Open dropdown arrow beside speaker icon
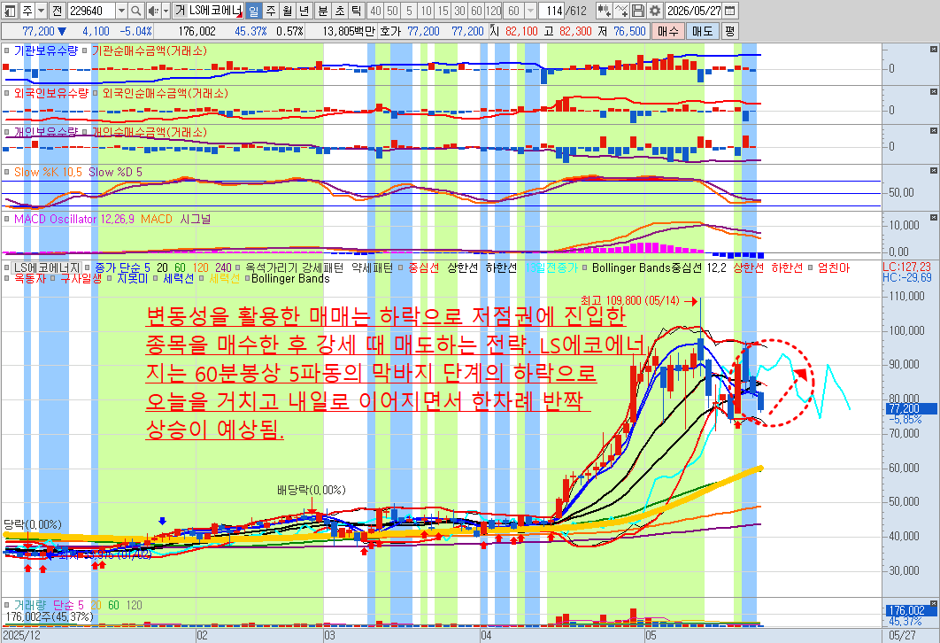This screenshot has height=643, width=940. 166,11
